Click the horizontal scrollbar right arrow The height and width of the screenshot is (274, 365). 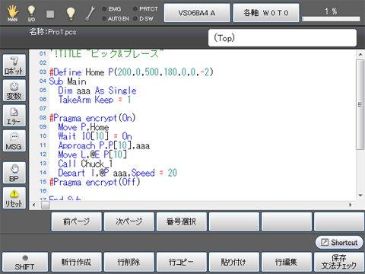point(351,205)
